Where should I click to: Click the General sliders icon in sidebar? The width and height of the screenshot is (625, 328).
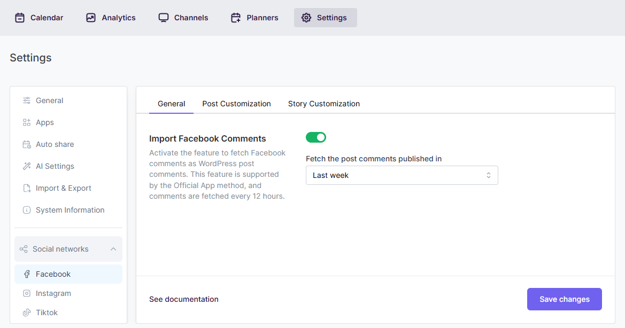pyautogui.click(x=27, y=100)
